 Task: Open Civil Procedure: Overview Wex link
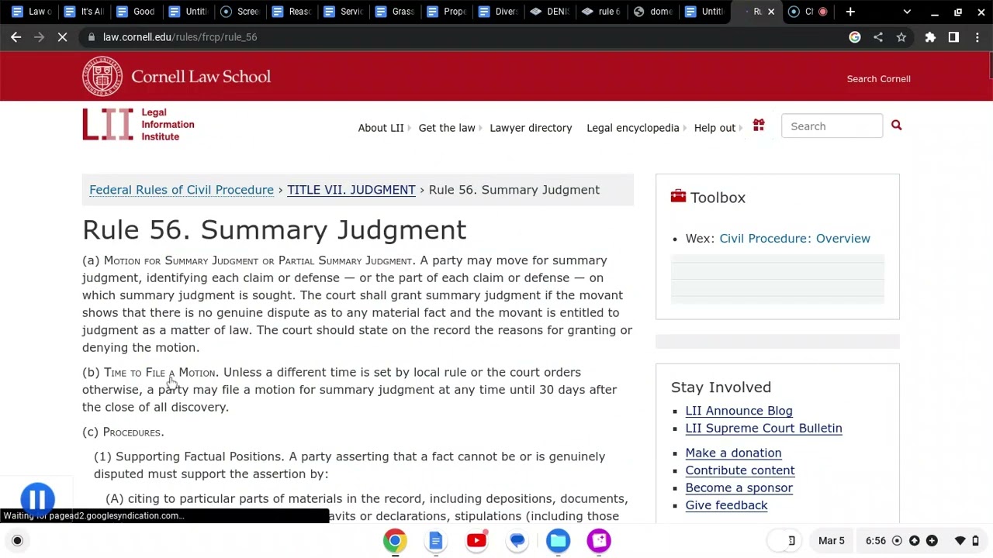(794, 239)
